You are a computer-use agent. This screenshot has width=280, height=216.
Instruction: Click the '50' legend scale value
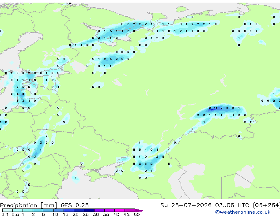point(136,214)
